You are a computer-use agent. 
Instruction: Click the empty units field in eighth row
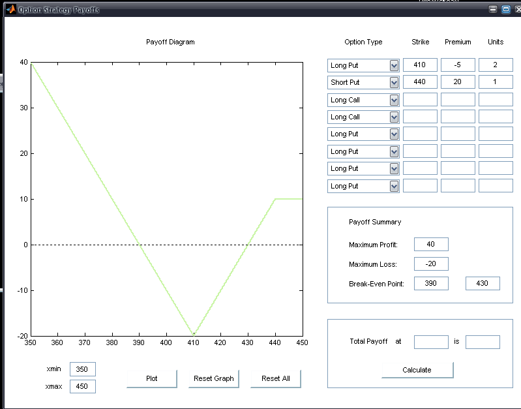(x=496, y=185)
